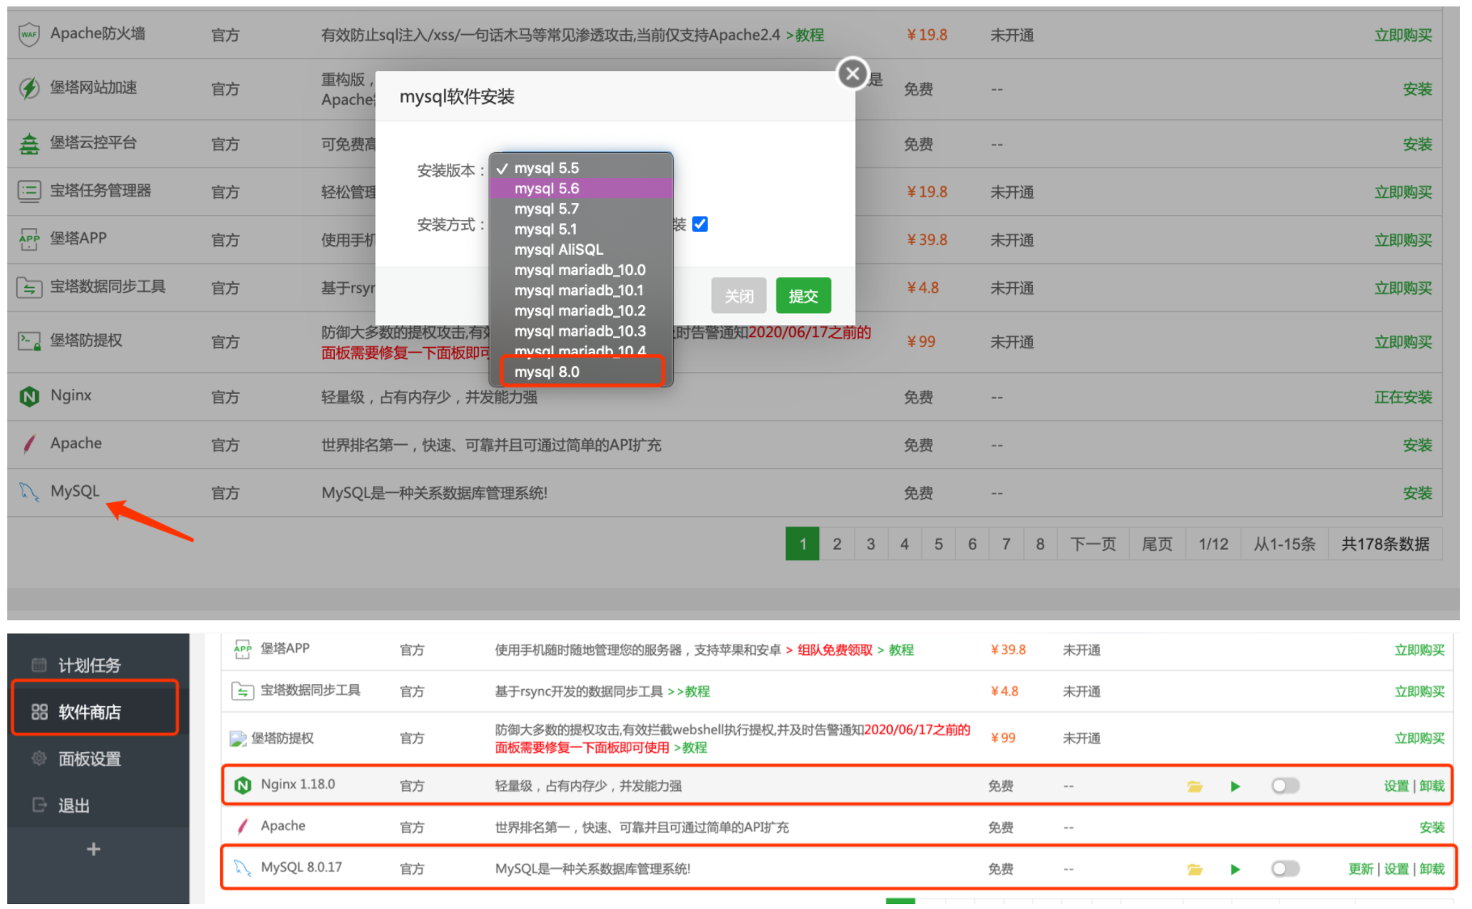Open the Nginx 1.18.0 folder icon
The width and height of the screenshot is (1472, 909).
coord(1195,786)
